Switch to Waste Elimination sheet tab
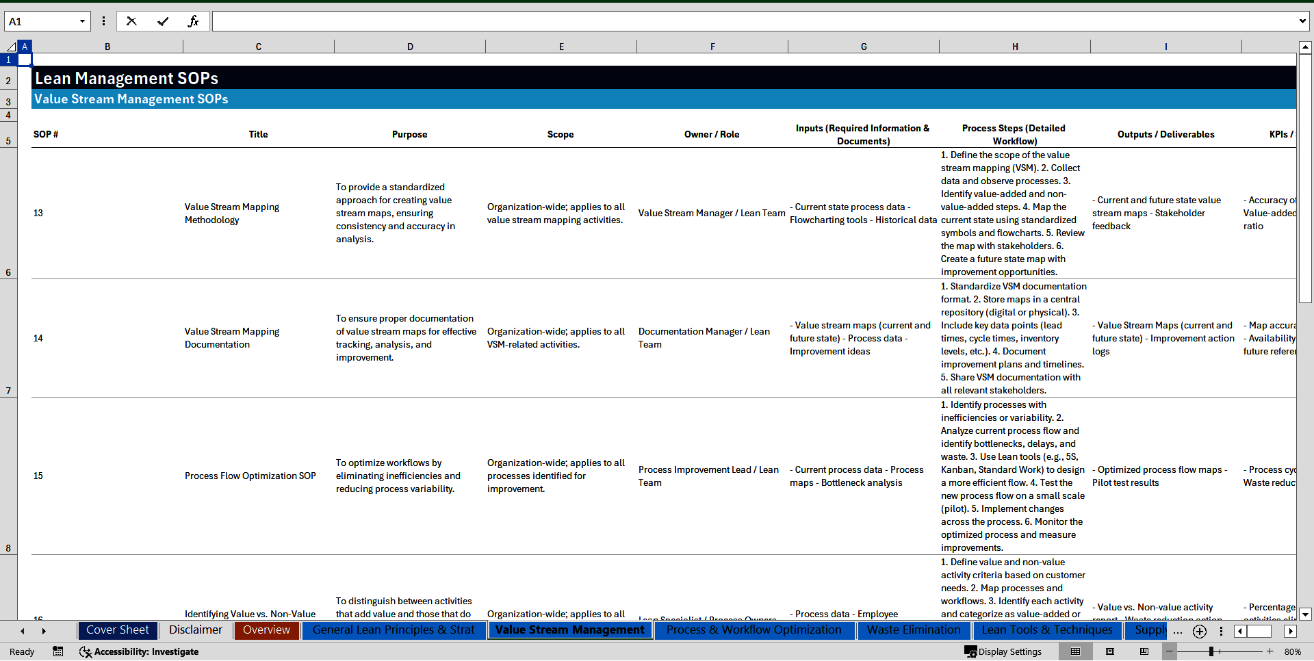The width and height of the screenshot is (1314, 661). click(x=914, y=630)
